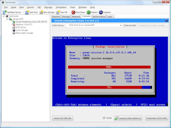Screen dimensions: 171x128
Task: Click the xenserver41 host icon
Action: click(x=10, y=19)
